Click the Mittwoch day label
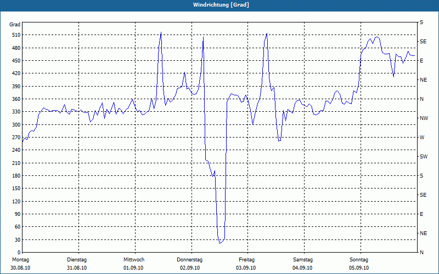 tap(134, 260)
